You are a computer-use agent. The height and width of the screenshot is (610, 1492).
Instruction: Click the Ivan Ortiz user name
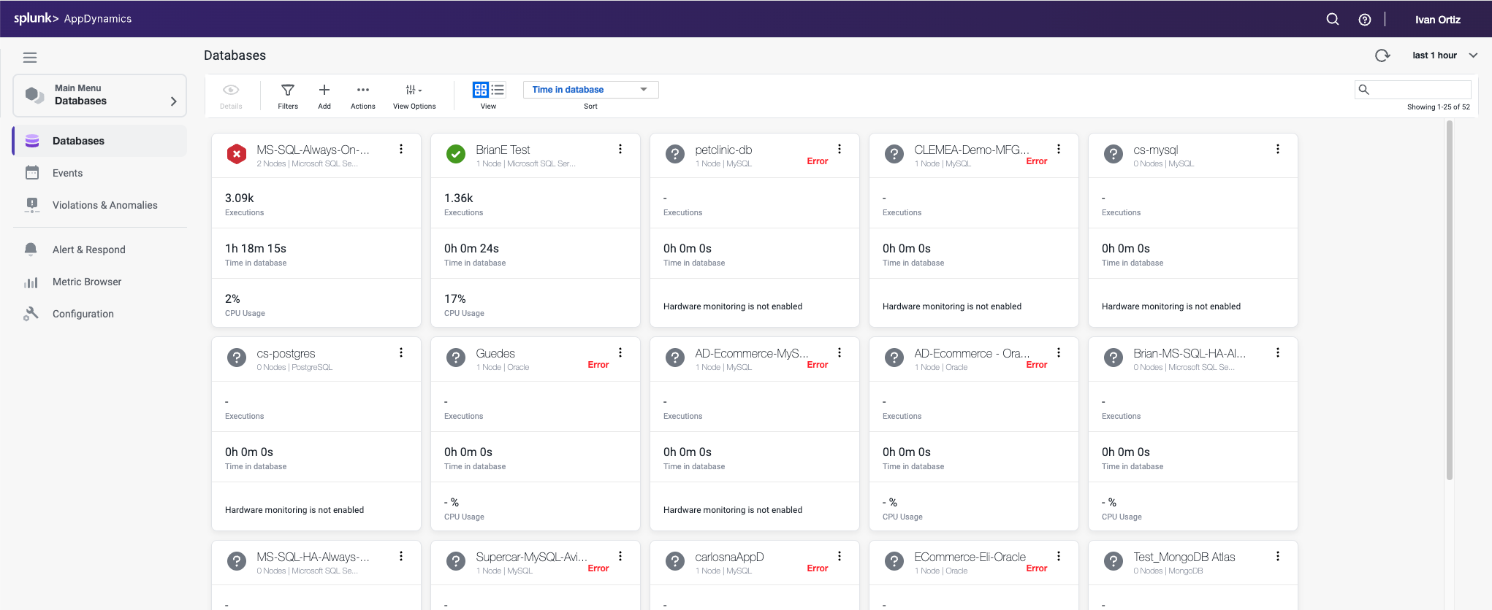[1437, 20]
